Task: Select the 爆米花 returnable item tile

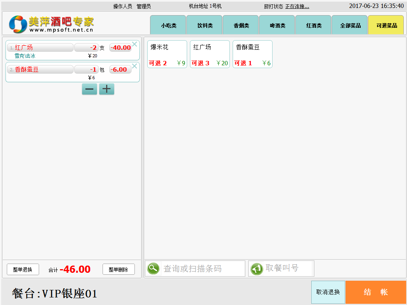Action: tap(167, 54)
